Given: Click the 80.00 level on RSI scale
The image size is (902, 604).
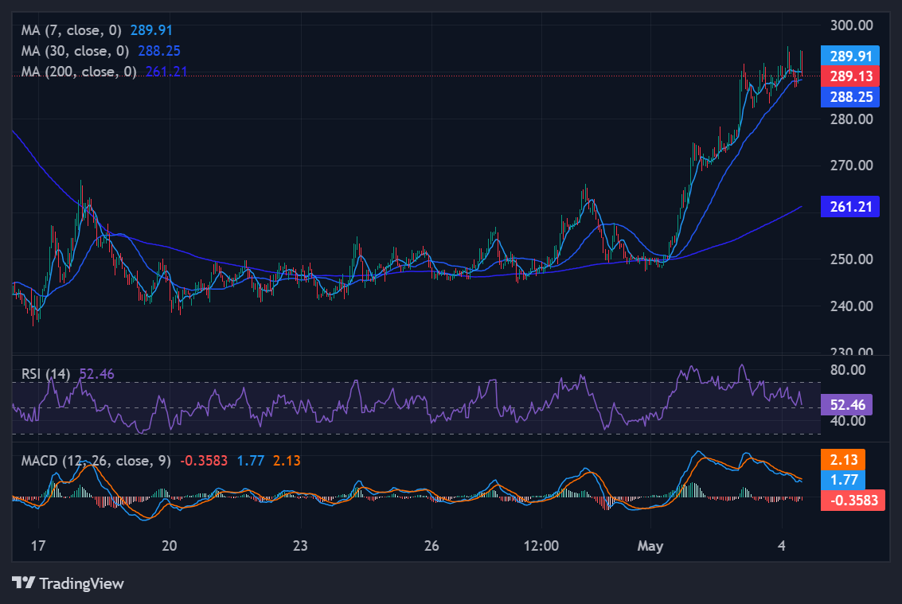Looking at the screenshot, I should (x=848, y=370).
